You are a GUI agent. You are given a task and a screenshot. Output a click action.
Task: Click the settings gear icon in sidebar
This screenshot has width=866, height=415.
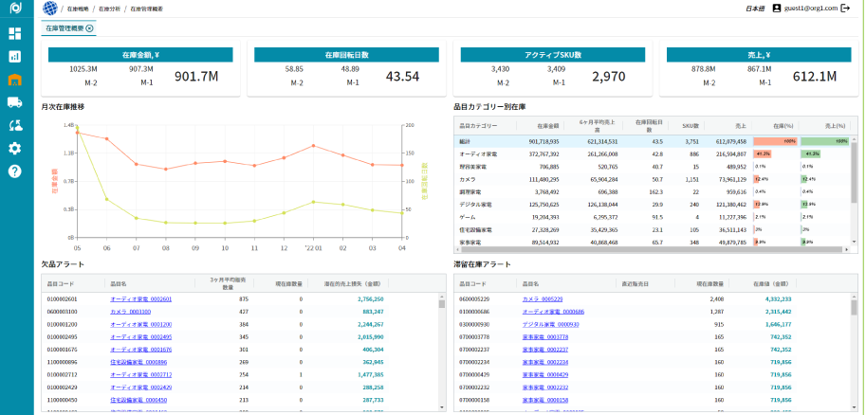pos(15,148)
